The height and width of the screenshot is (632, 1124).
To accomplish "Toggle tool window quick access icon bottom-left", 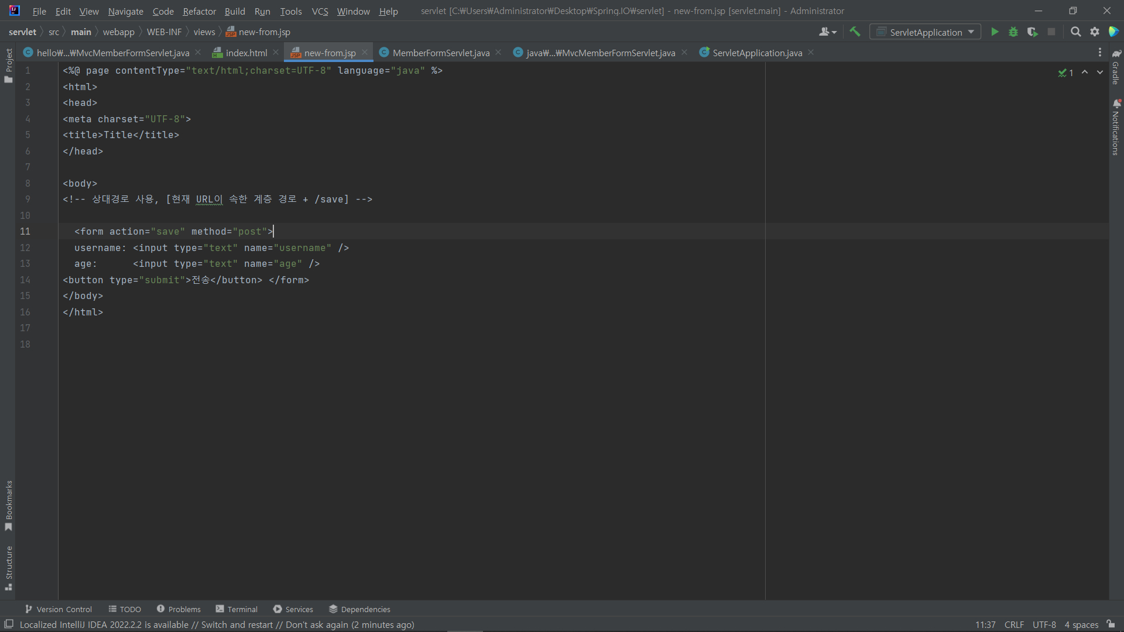I will pos(9,624).
